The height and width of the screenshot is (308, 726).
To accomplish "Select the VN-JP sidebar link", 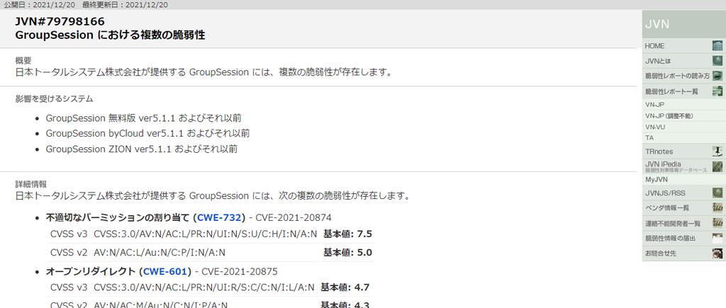I will click(654, 105).
